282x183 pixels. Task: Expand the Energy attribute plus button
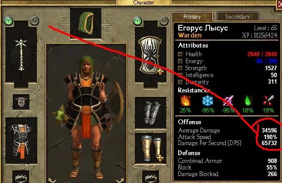[x=180, y=61]
